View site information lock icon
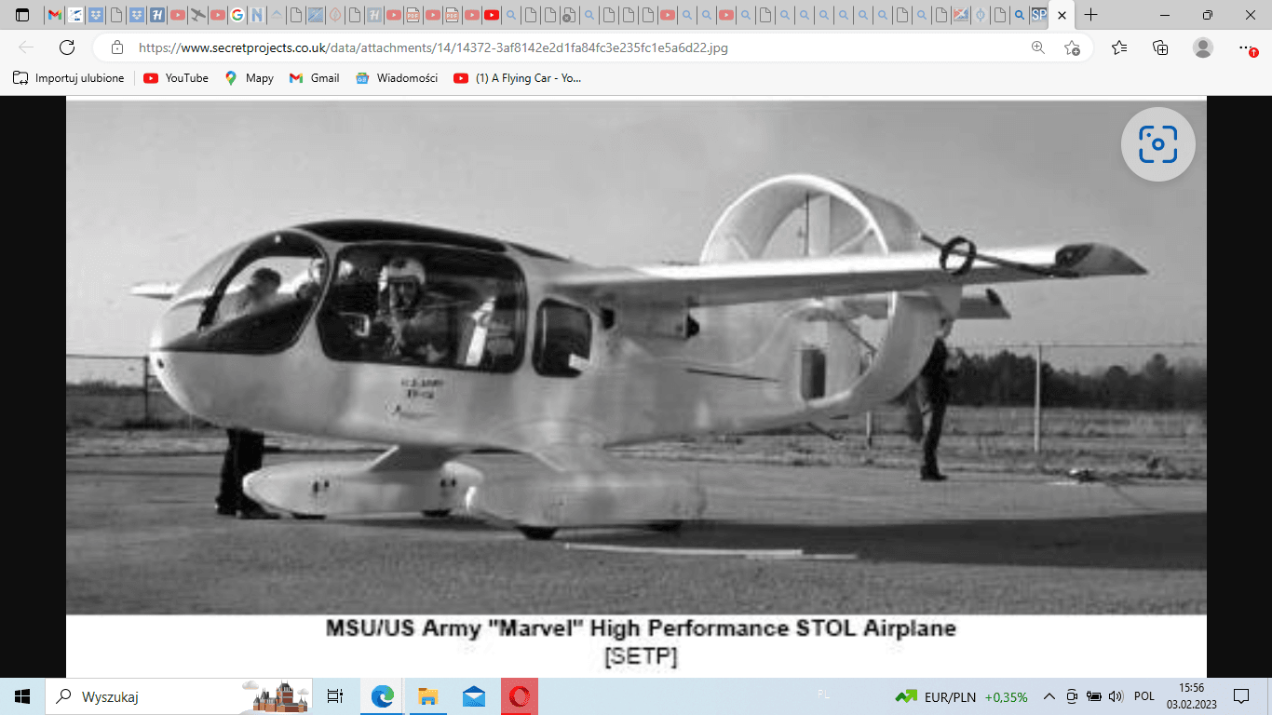1272x715 pixels. click(x=117, y=47)
